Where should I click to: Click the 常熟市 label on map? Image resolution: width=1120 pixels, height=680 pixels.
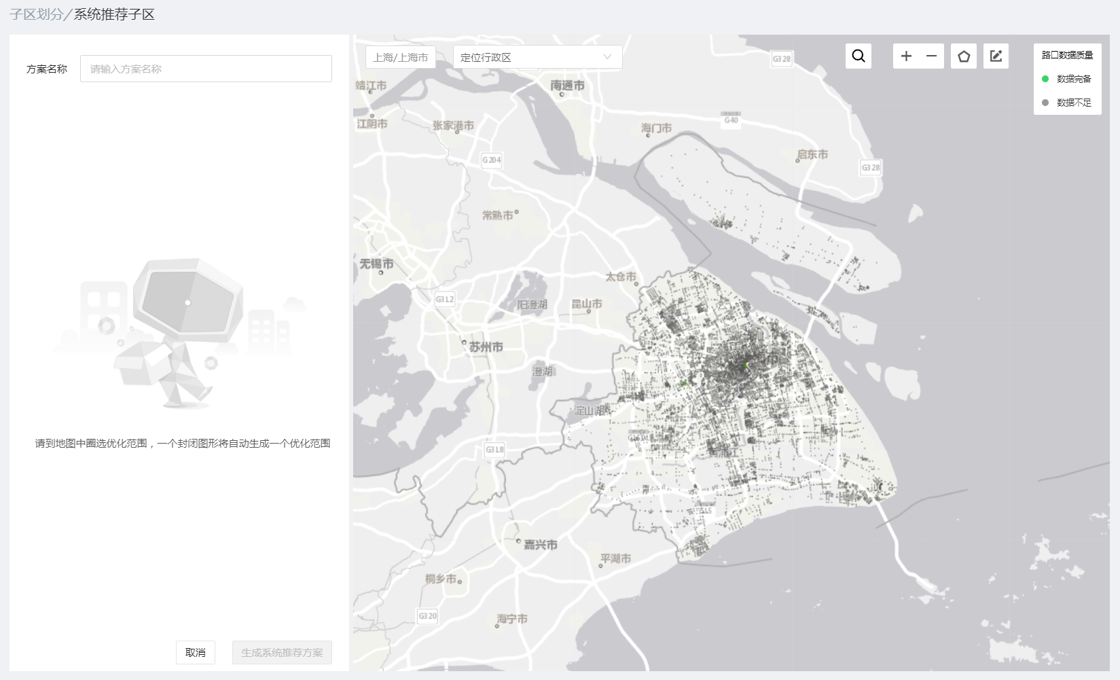498,215
